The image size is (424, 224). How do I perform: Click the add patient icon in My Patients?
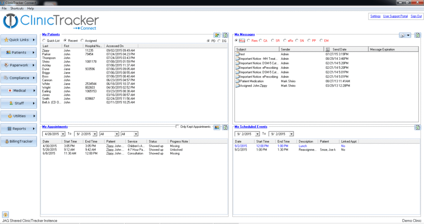(x=217, y=35)
